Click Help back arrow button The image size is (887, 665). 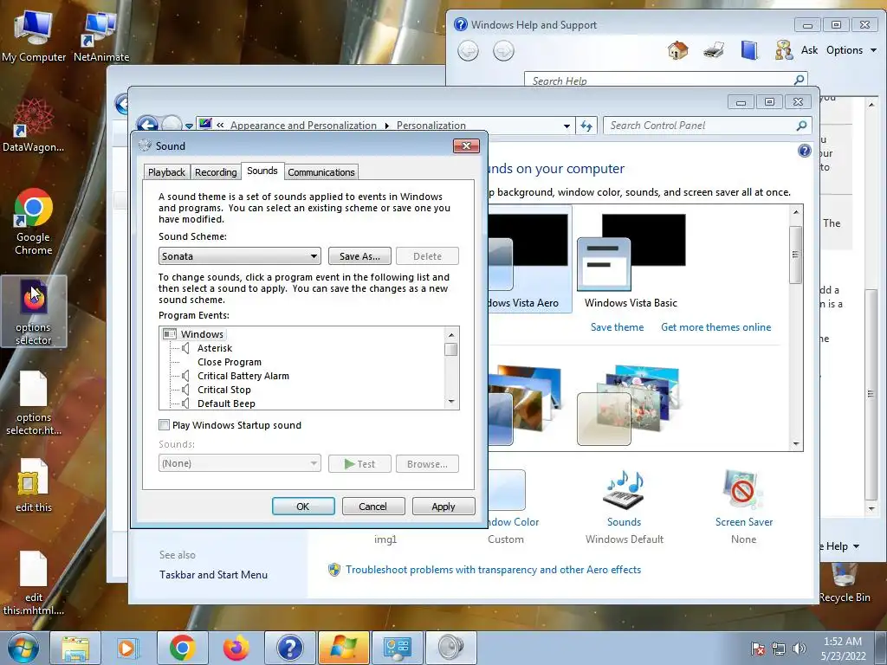pos(468,51)
